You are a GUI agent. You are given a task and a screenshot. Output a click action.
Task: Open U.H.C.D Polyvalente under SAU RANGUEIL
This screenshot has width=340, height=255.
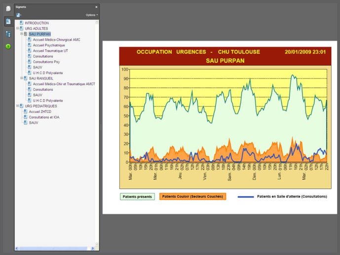pos(48,101)
